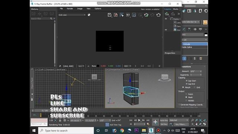Click the Windows Start button

pos(34,131)
